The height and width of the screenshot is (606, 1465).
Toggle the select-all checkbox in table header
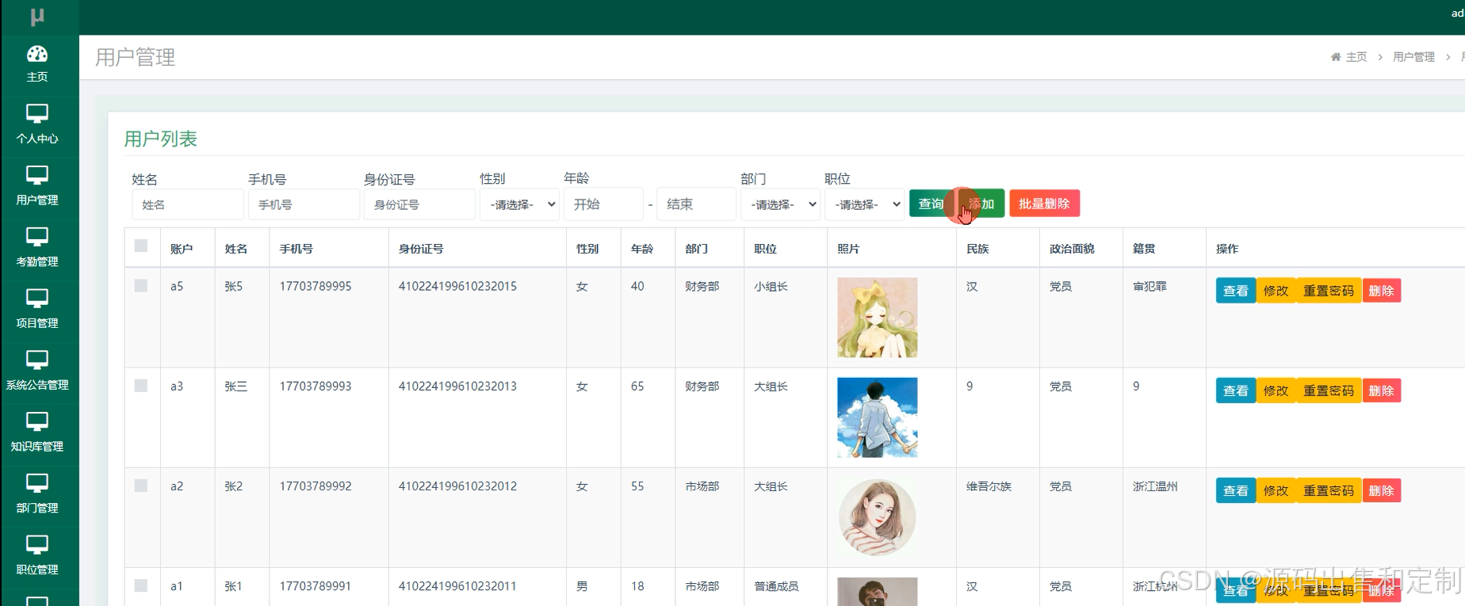[141, 246]
